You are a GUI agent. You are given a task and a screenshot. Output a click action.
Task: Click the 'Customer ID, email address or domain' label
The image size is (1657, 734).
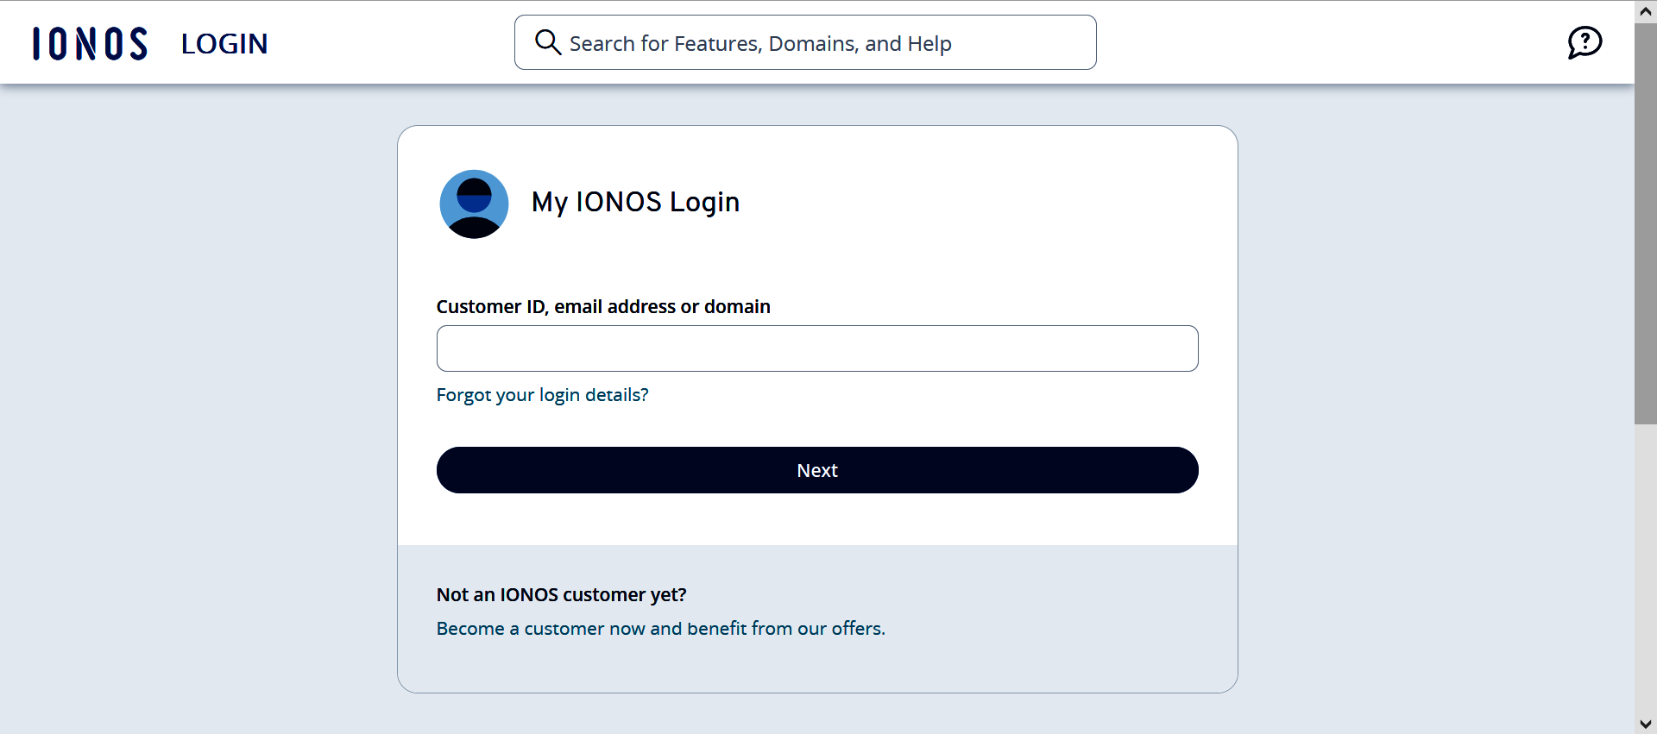[x=603, y=307]
